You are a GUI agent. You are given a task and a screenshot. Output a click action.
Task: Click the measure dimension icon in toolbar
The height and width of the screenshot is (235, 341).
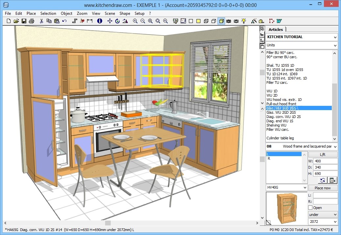(89, 21)
